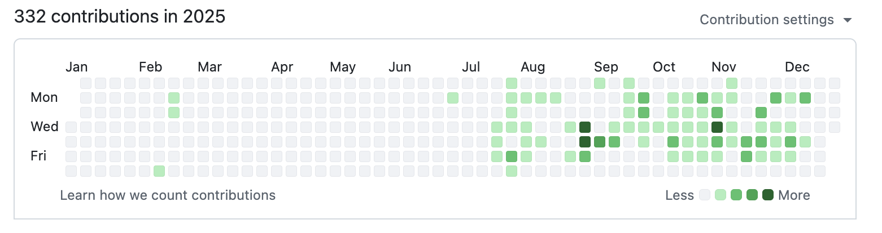Select the green Sunday cell in November
The height and width of the screenshot is (233, 882).
[x=732, y=83]
